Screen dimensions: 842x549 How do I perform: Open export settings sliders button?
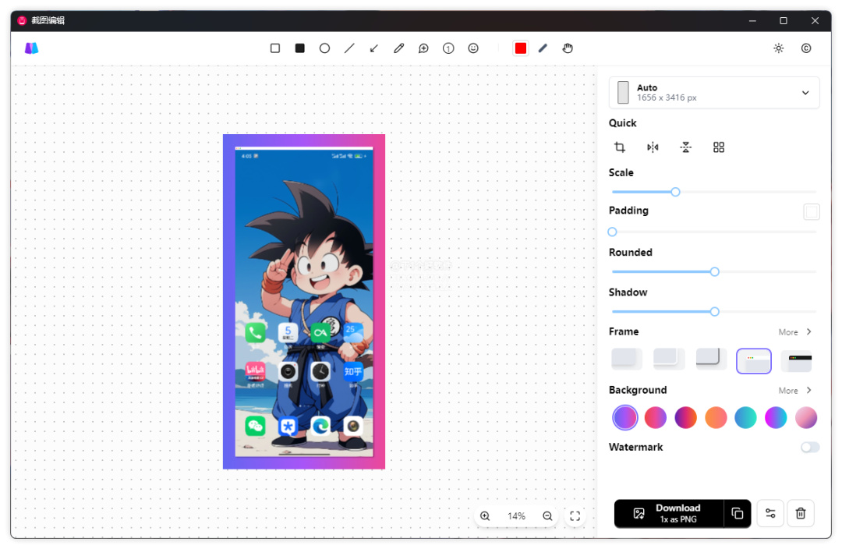point(770,514)
